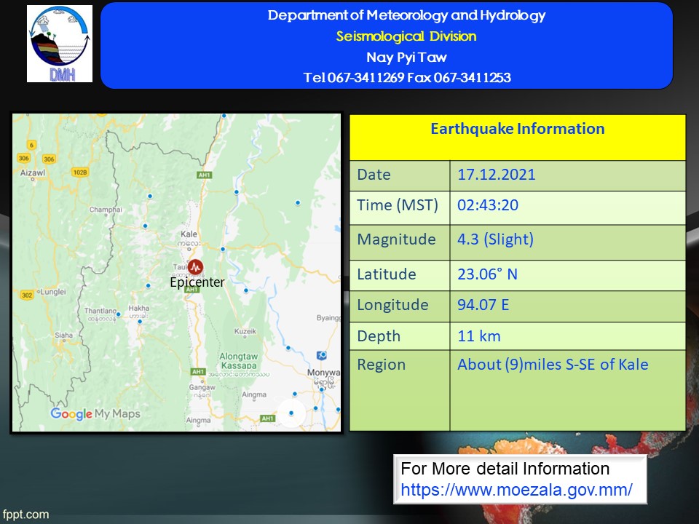
Task: Click the 'Depth' row label
Action: 379,336
